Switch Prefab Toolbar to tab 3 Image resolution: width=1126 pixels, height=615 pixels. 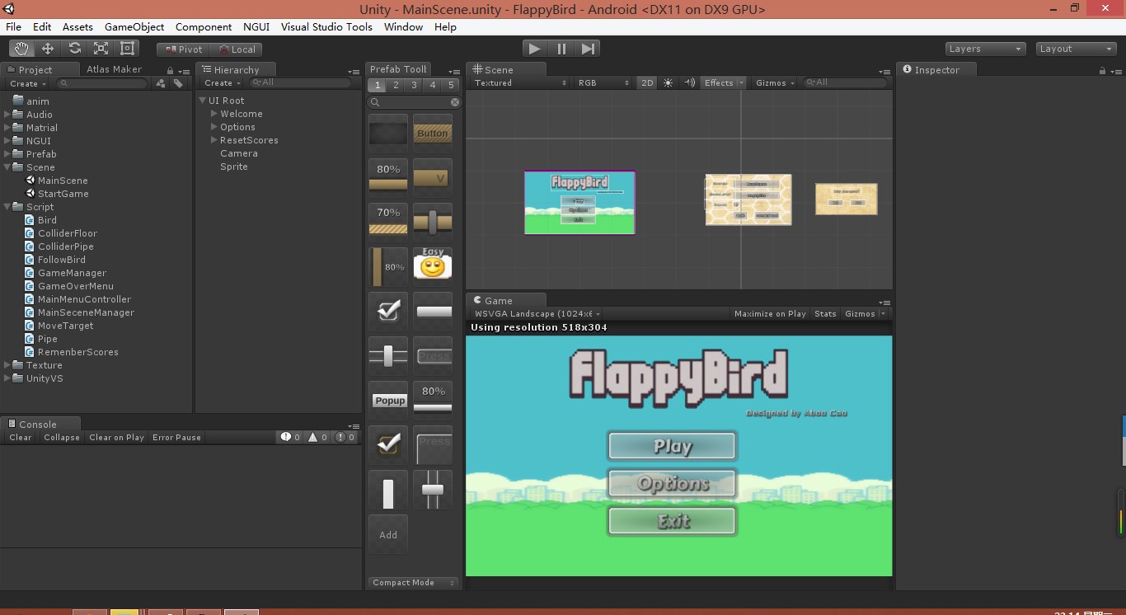415,85
